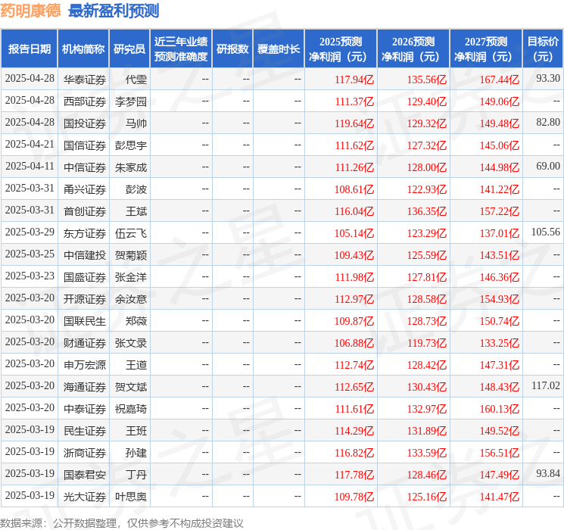Click the 覆盖时长 column header
This screenshot has height=530, width=564.
pyautogui.click(x=279, y=49)
